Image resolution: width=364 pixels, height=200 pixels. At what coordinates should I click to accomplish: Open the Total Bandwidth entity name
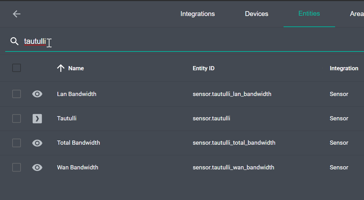78,143
